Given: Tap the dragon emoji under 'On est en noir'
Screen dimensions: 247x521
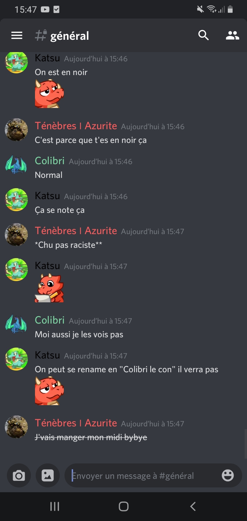Looking at the screenshot, I should click(x=49, y=94).
